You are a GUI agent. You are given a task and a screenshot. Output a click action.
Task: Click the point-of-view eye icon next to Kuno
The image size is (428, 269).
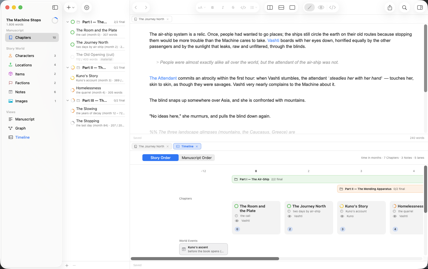point(342,216)
